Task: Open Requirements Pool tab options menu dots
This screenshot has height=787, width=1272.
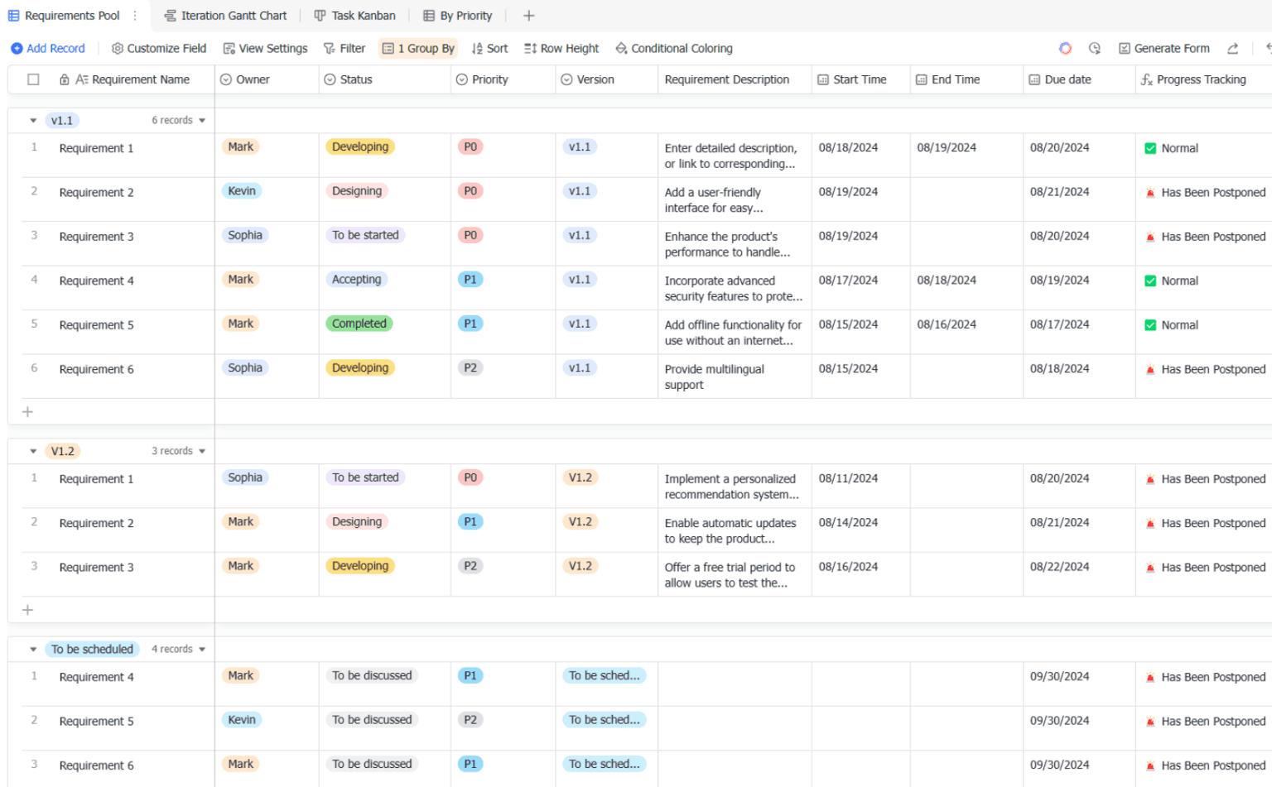Action: pyautogui.click(x=135, y=16)
